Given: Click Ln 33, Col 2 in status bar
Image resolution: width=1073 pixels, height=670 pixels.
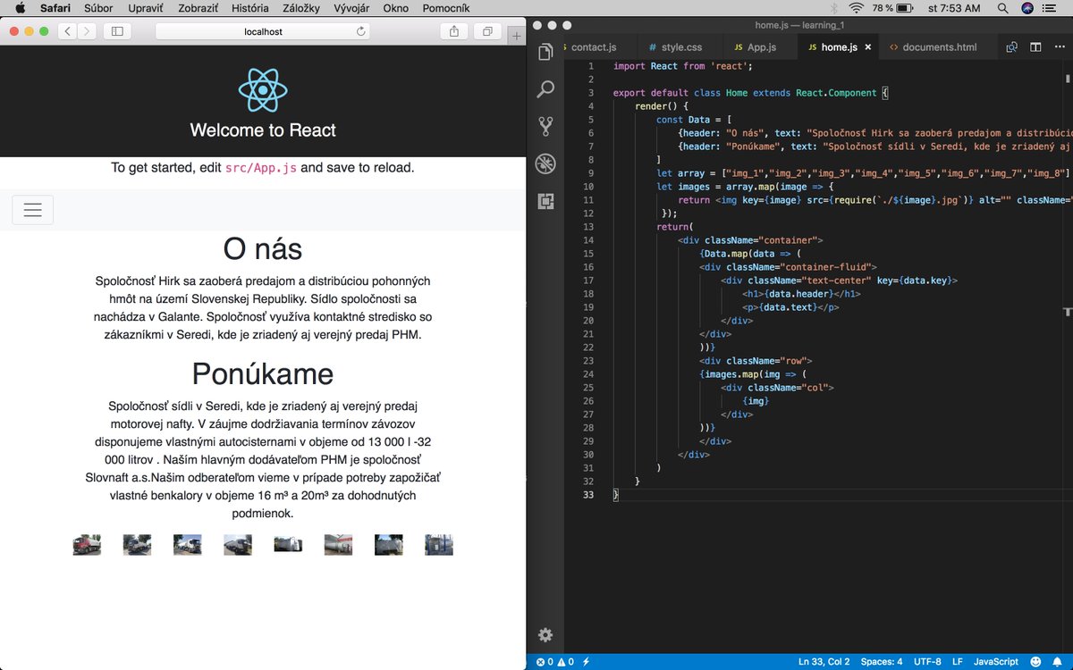Looking at the screenshot, I should point(824,662).
